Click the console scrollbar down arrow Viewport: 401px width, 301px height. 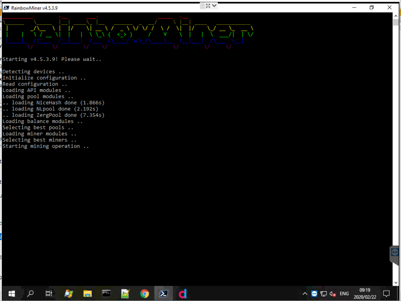pos(396,283)
